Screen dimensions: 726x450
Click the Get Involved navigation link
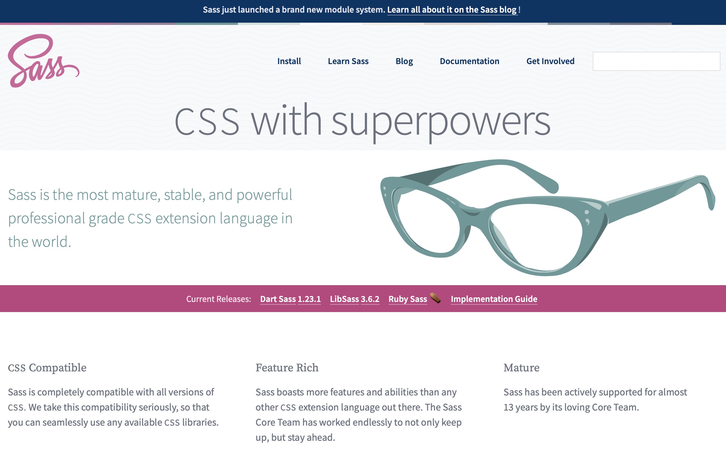click(551, 61)
